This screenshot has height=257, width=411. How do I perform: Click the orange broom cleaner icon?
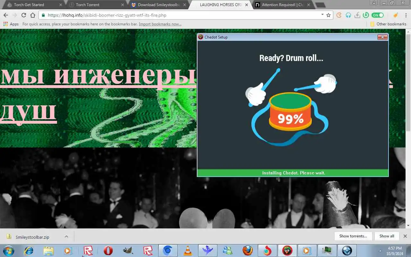[x=396, y=15]
